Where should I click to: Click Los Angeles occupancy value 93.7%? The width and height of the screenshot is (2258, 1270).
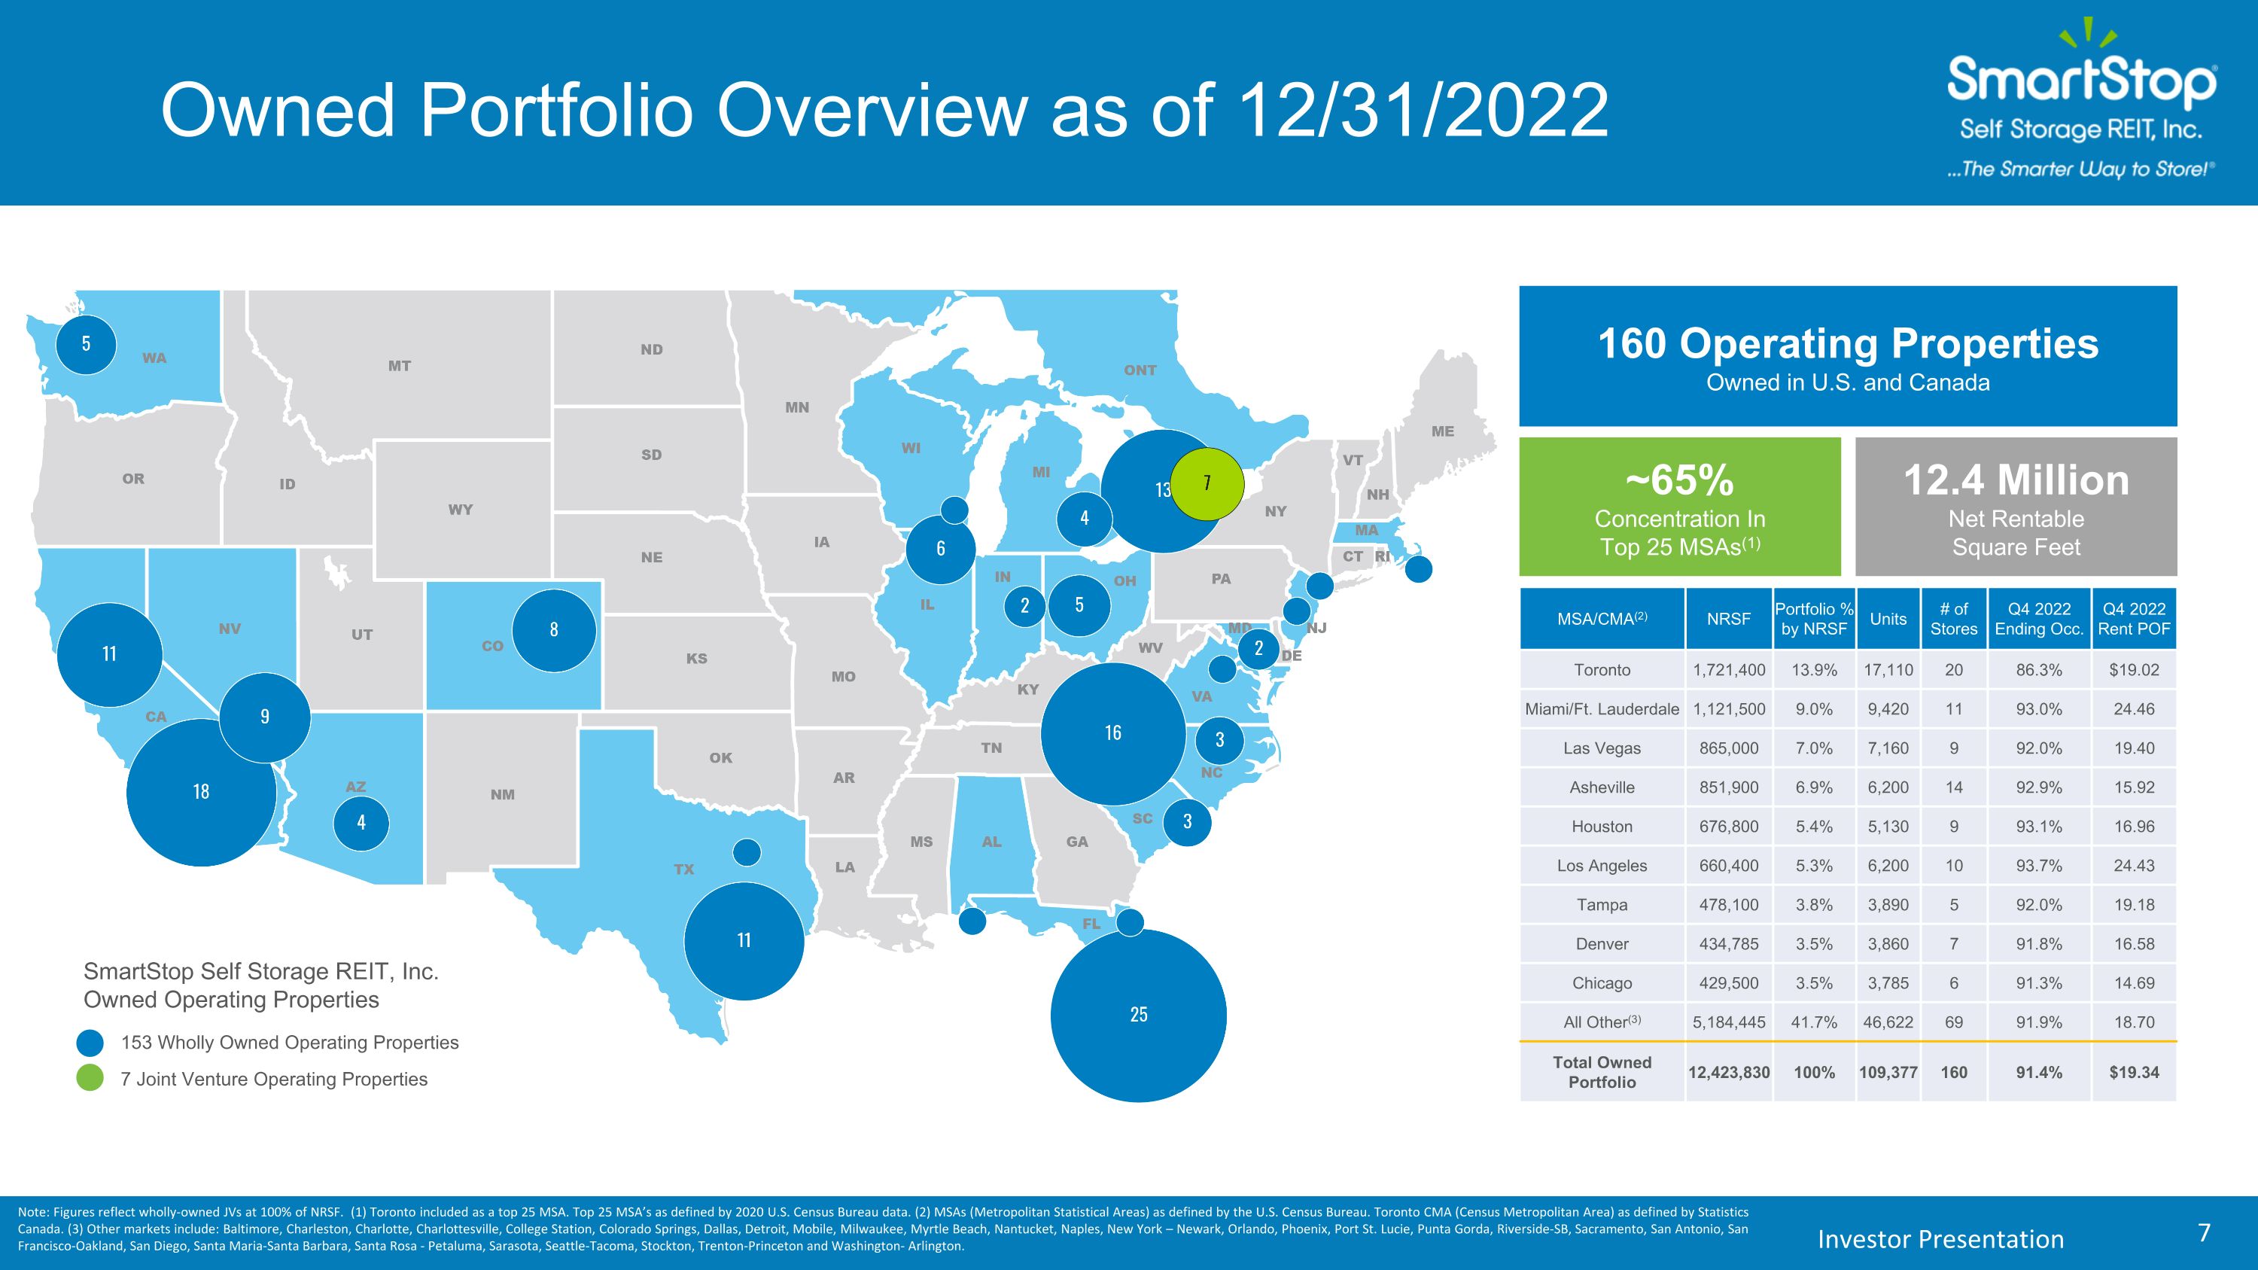tap(2039, 866)
